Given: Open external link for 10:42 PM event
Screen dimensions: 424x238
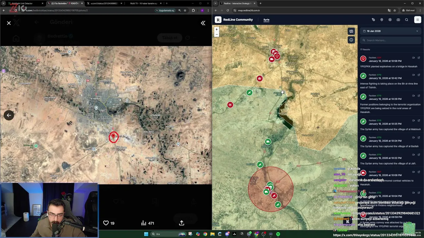Looking at the screenshot, I should pos(419,75).
